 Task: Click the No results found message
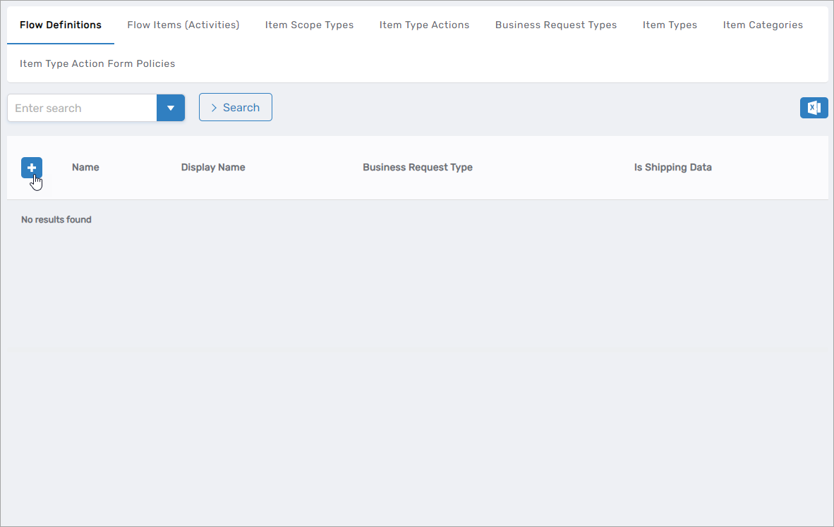point(56,220)
